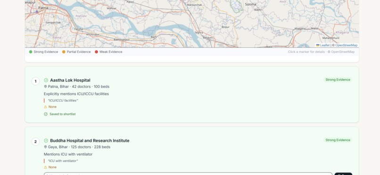Viewport: 380px width, 175px height.
Task: Click the Strong Evidence legend label
Action: pos(46,52)
